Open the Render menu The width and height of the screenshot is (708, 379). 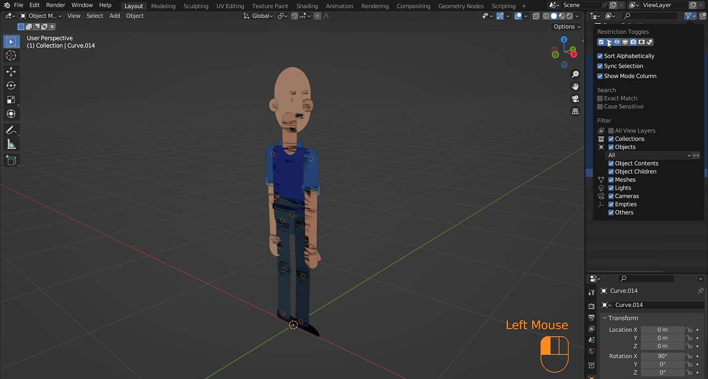pyautogui.click(x=56, y=5)
